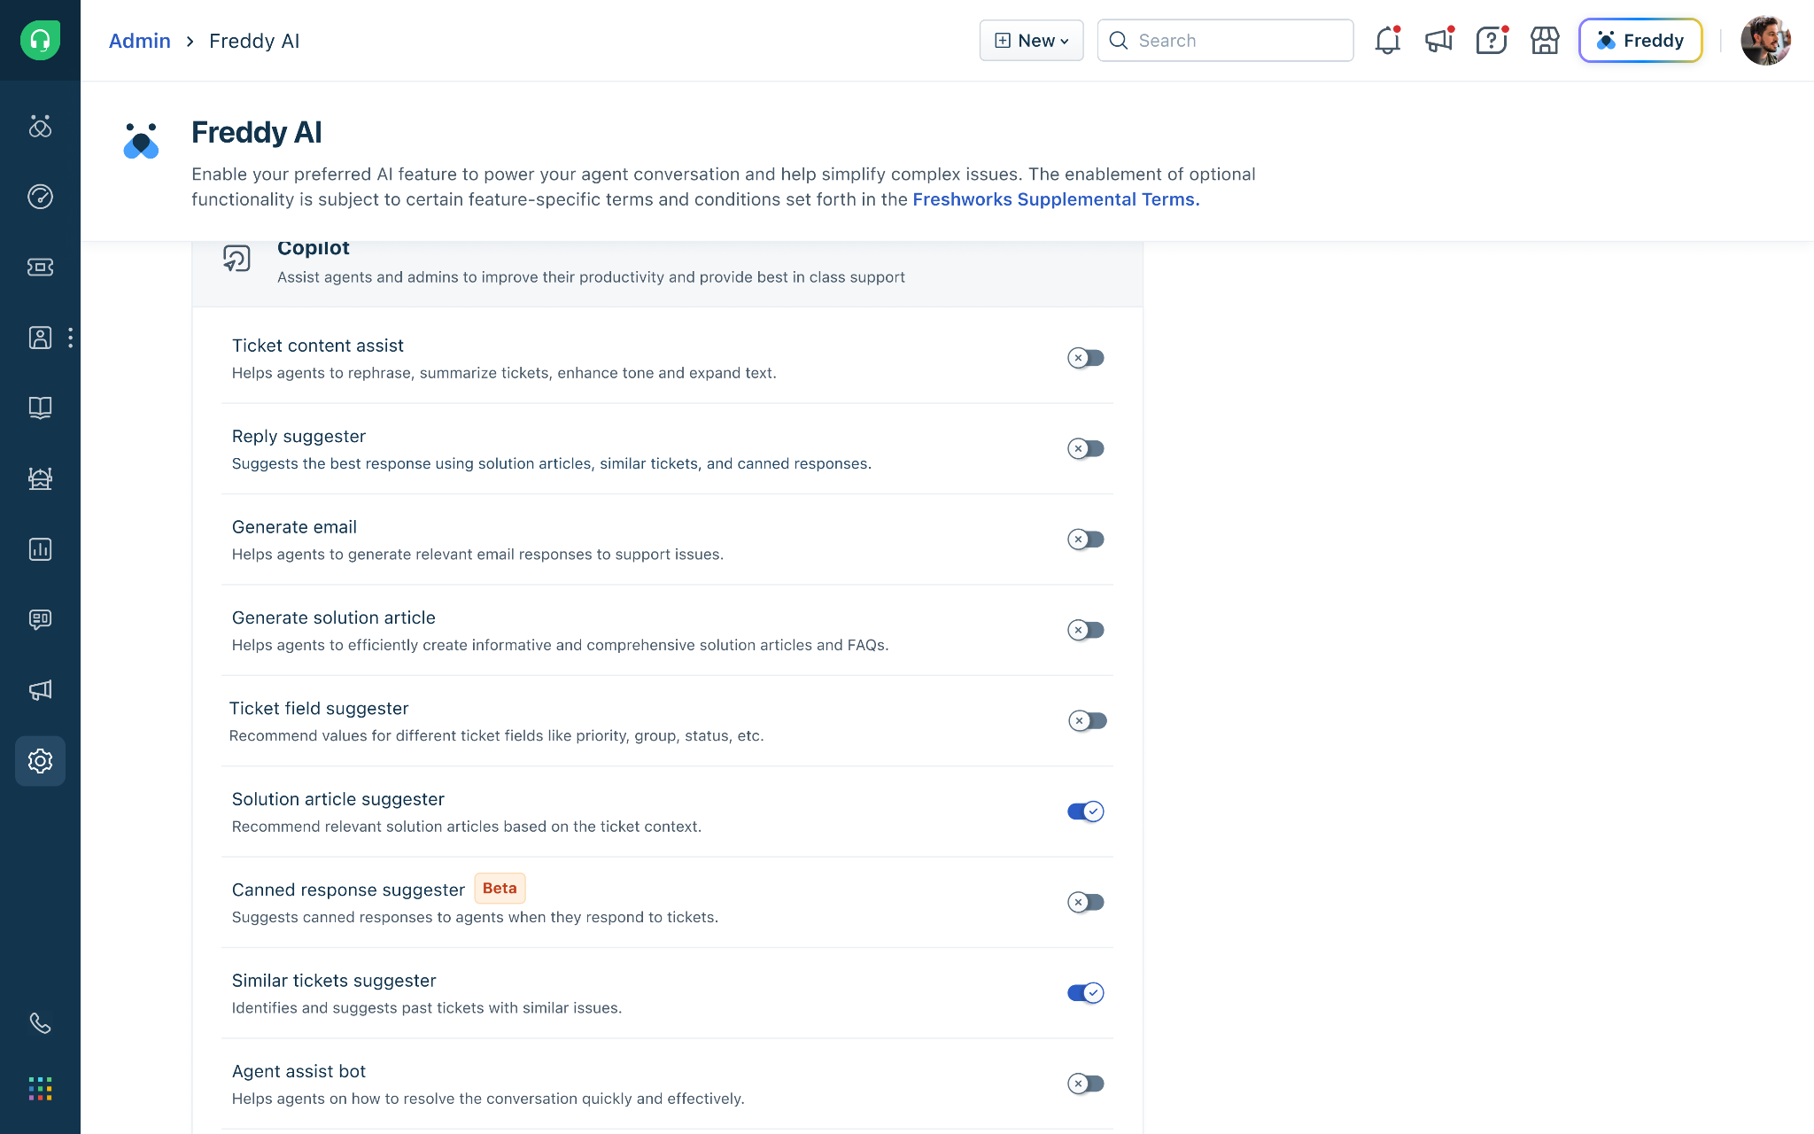The height and width of the screenshot is (1134, 1814).
Task: Open the New dropdown button
Action: [1031, 41]
